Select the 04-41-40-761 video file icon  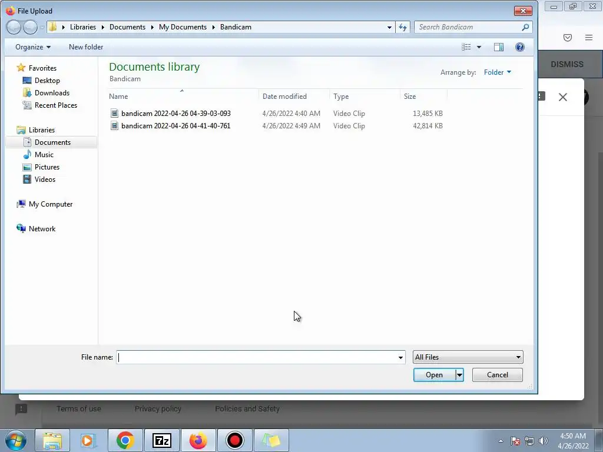114,125
